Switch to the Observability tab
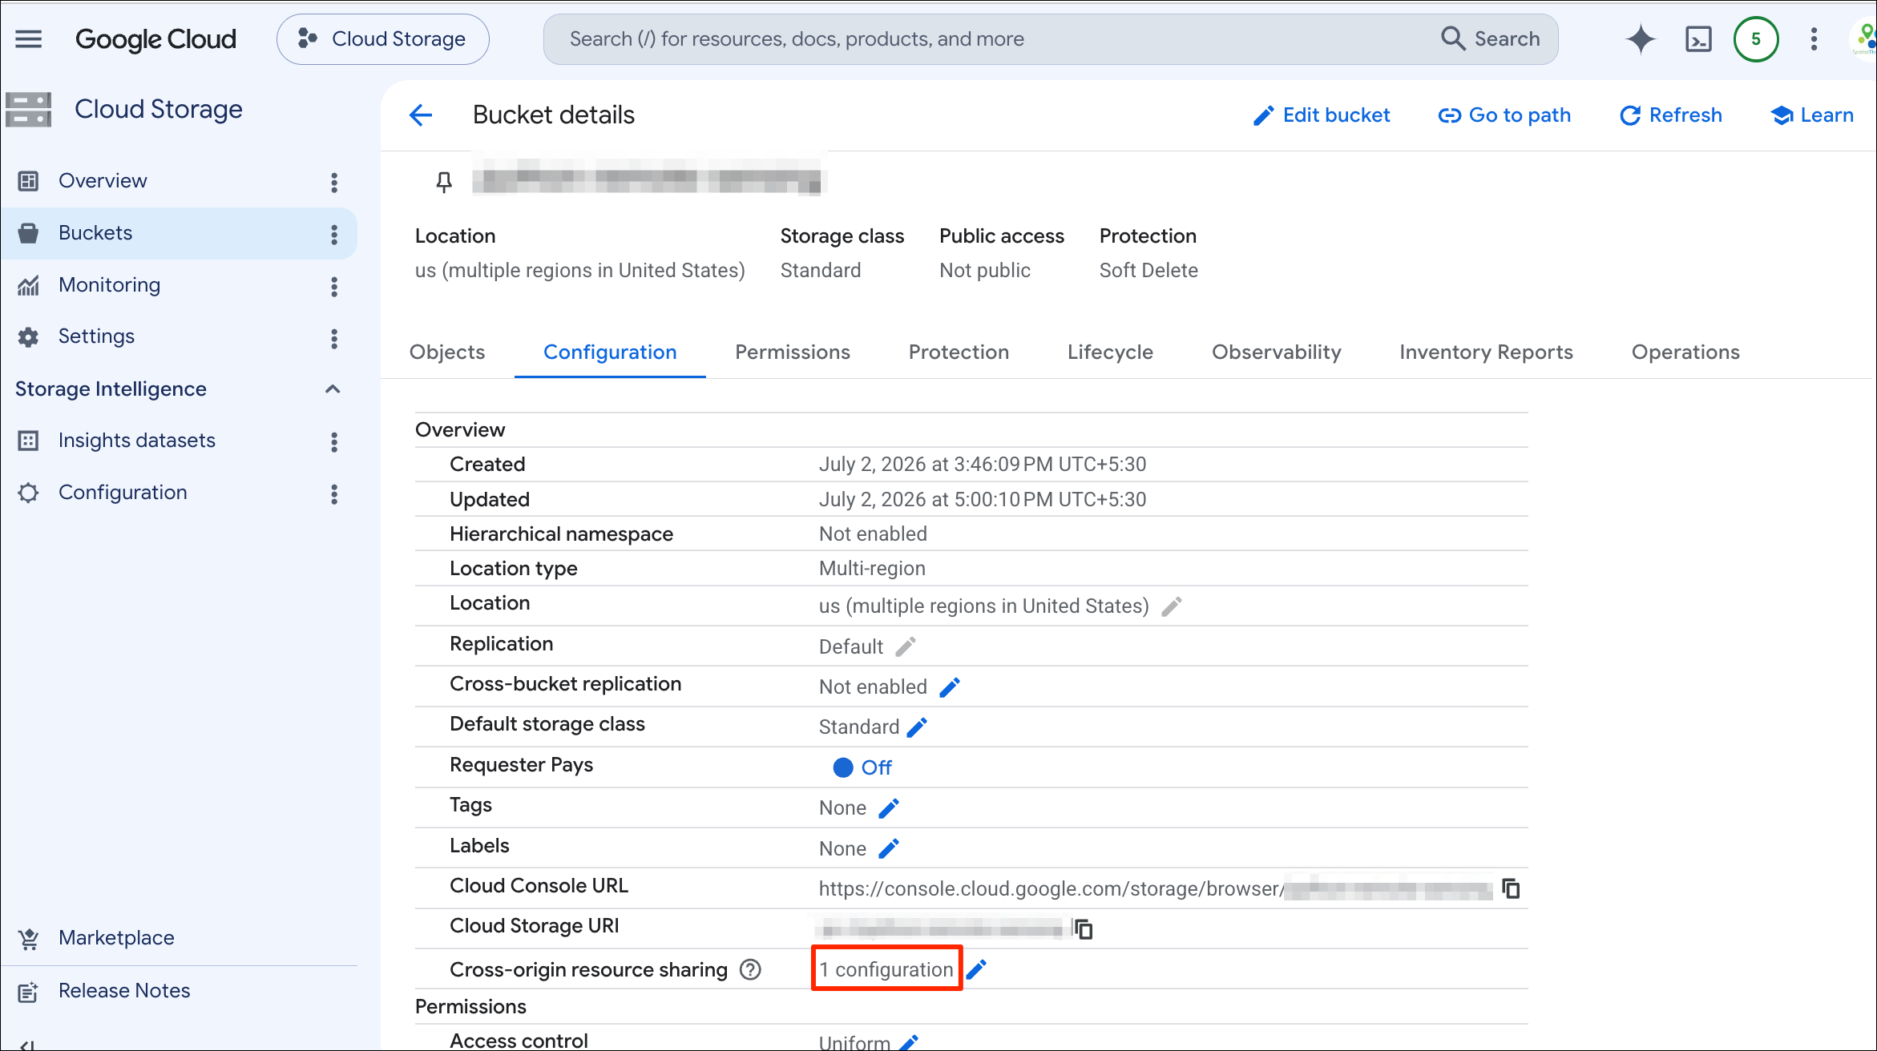The image size is (1877, 1051). (1277, 352)
